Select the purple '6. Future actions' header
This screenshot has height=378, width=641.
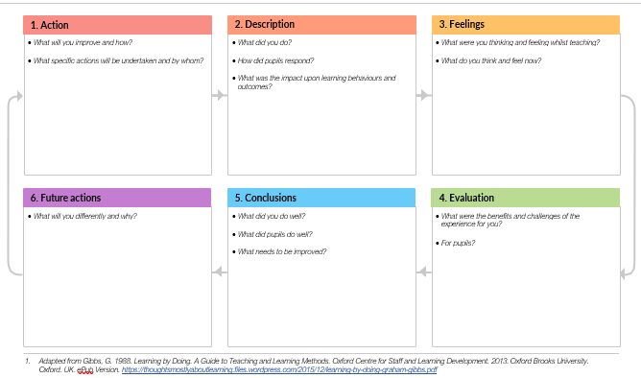(117, 198)
